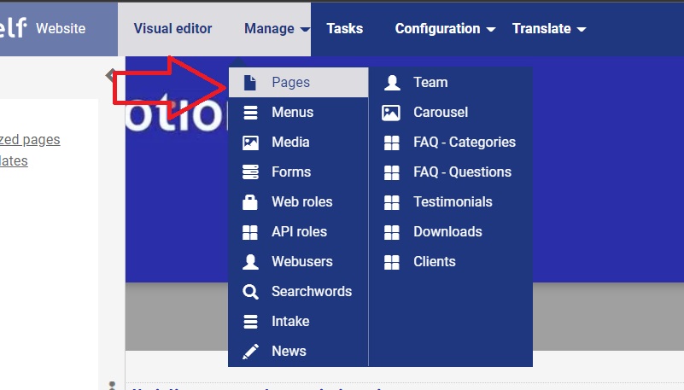Click the Media image icon
Image resolution: width=684 pixels, height=390 pixels.
click(x=250, y=143)
